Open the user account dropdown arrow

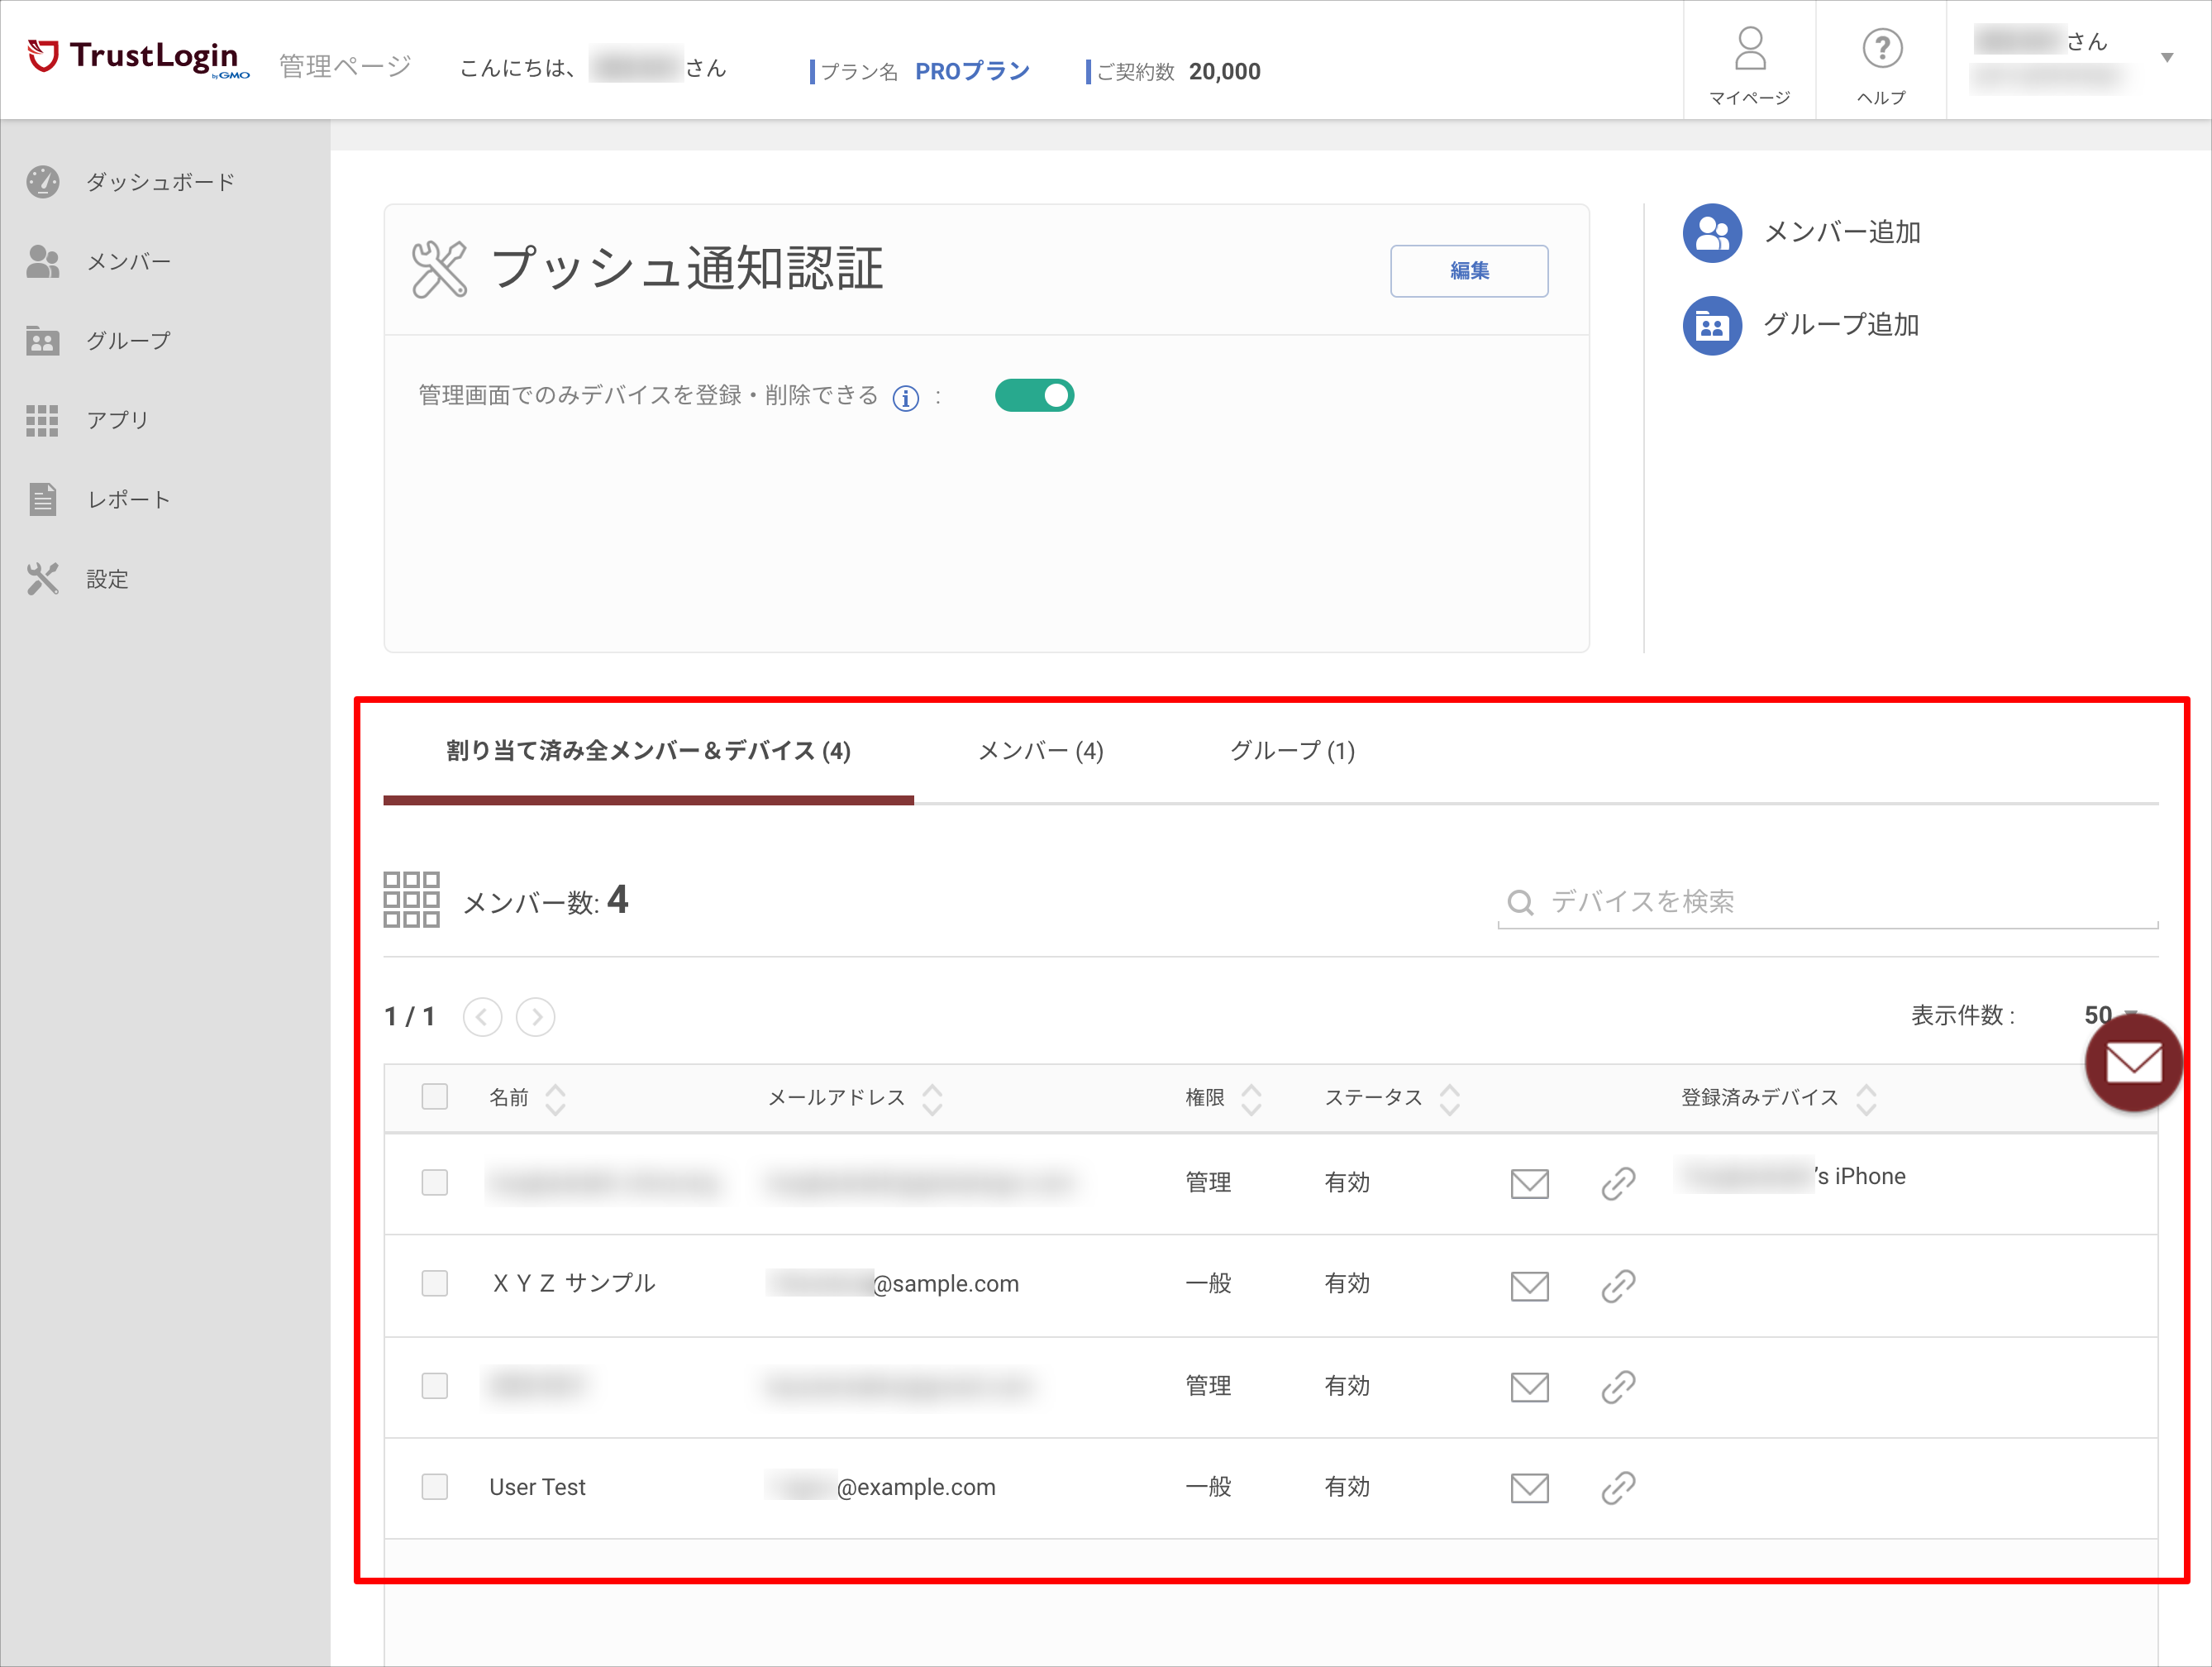[2166, 58]
